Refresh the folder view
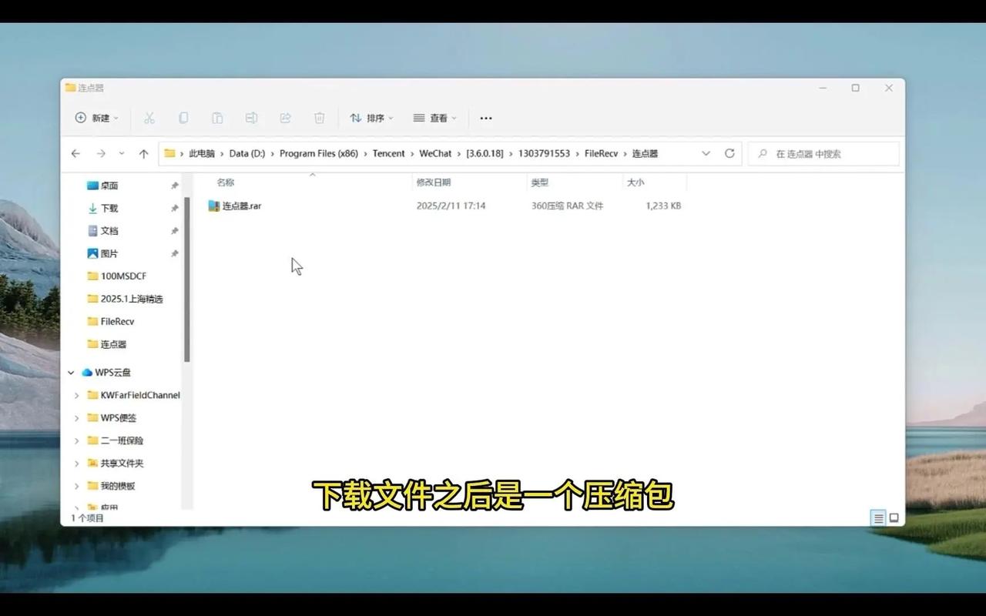986x616 pixels. pyautogui.click(x=729, y=153)
